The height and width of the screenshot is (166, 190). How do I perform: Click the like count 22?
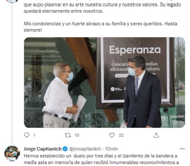pyautogui.click(x=121, y=135)
